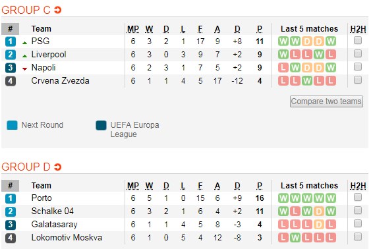Click Porto's position 1 rank badge

click(11, 198)
